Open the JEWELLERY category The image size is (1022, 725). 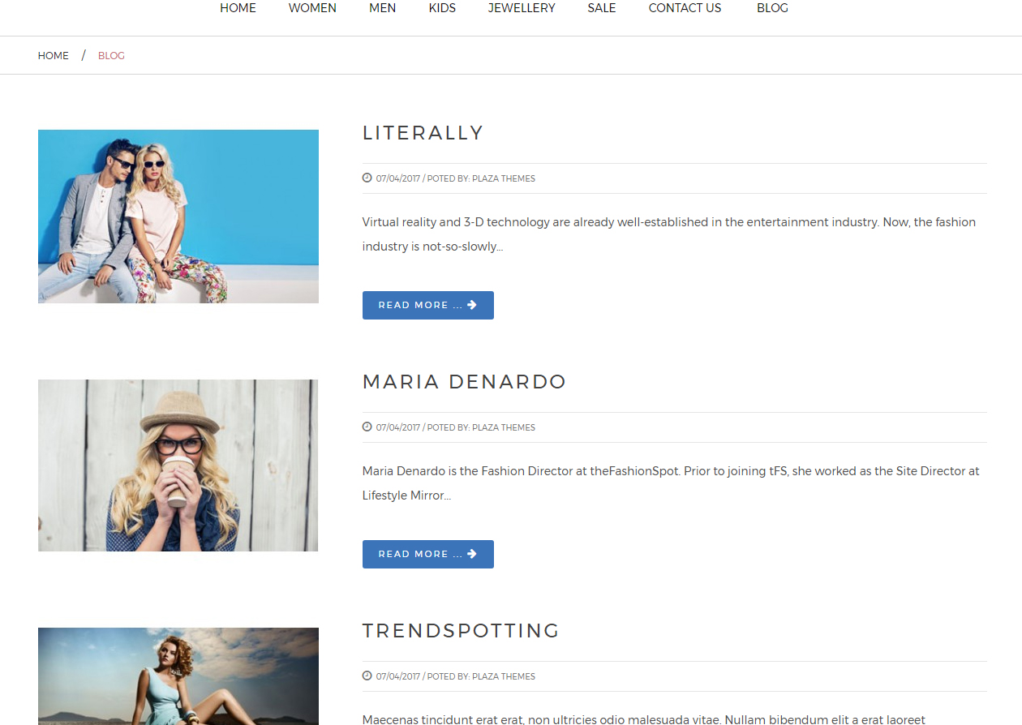522,8
